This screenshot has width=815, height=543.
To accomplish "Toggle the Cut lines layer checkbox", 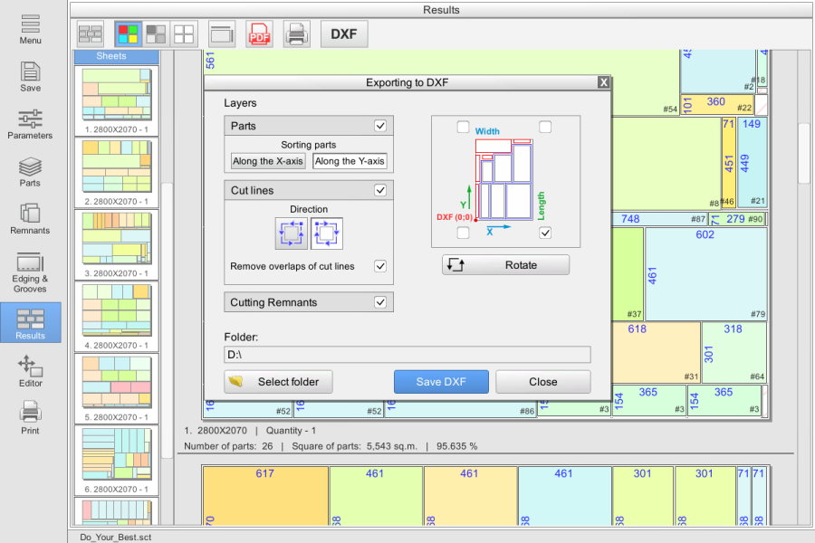I will (x=380, y=190).
